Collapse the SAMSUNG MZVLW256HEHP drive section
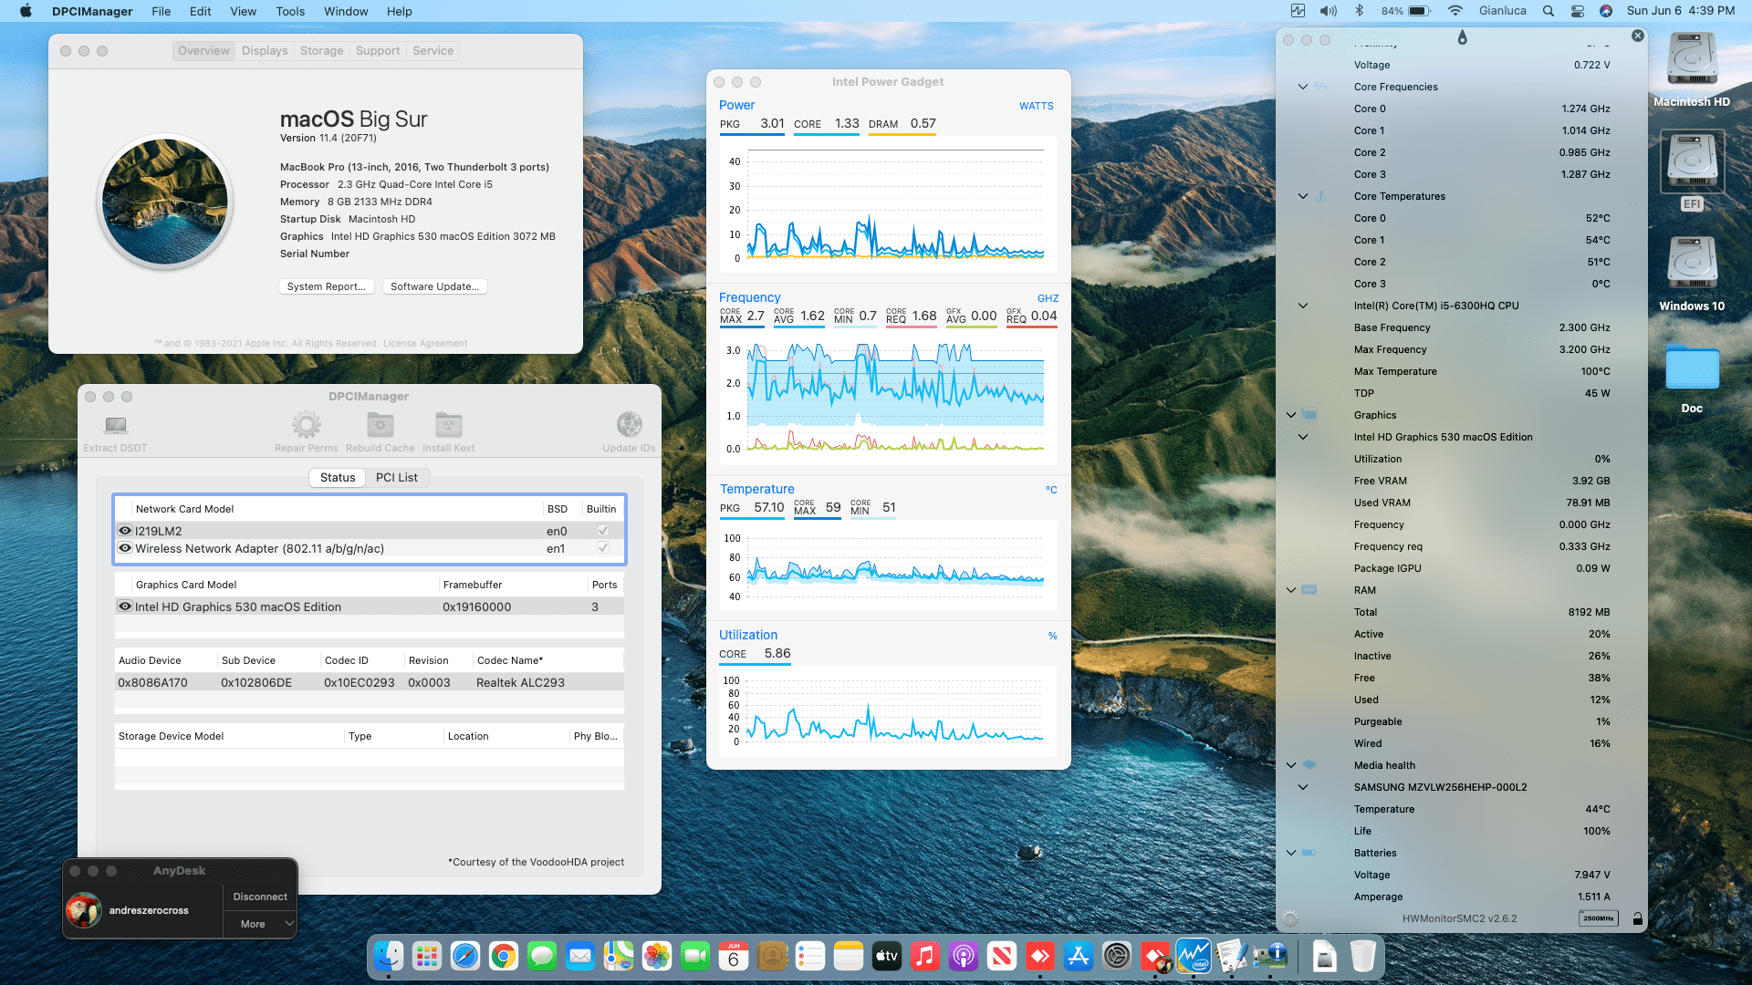This screenshot has width=1752, height=985. click(1303, 787)
